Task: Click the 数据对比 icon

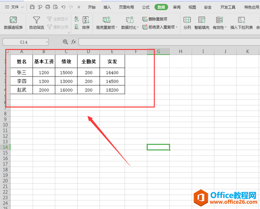Action: pos(130,20)
